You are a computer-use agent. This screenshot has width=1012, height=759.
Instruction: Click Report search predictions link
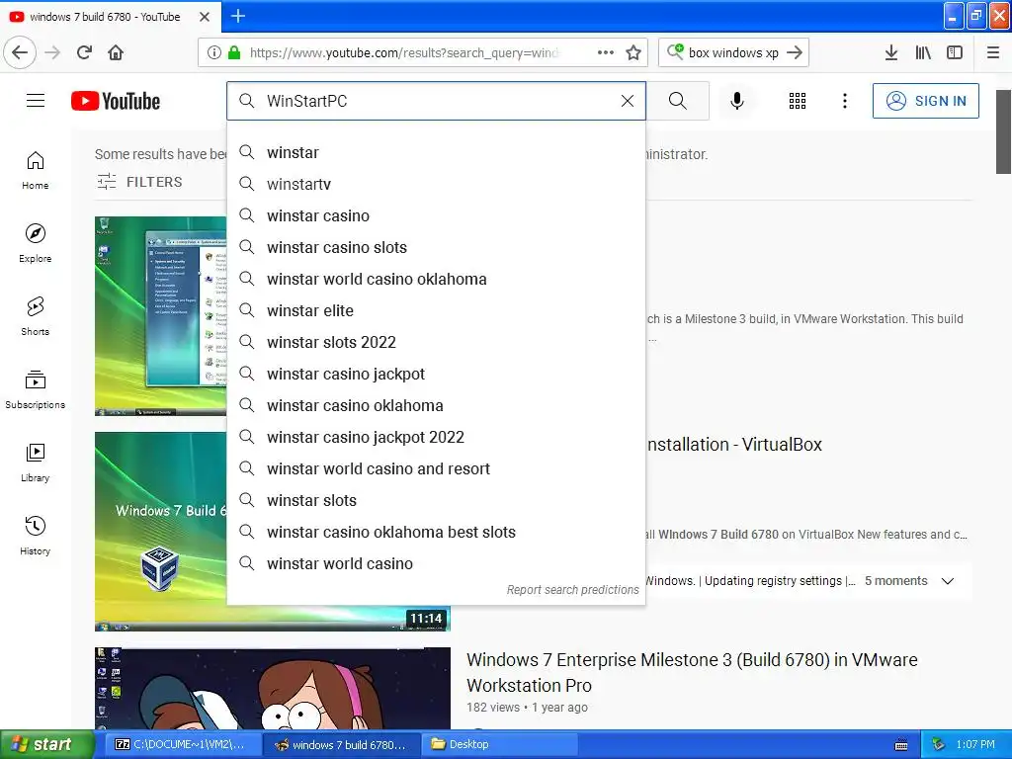coord(572,589)
